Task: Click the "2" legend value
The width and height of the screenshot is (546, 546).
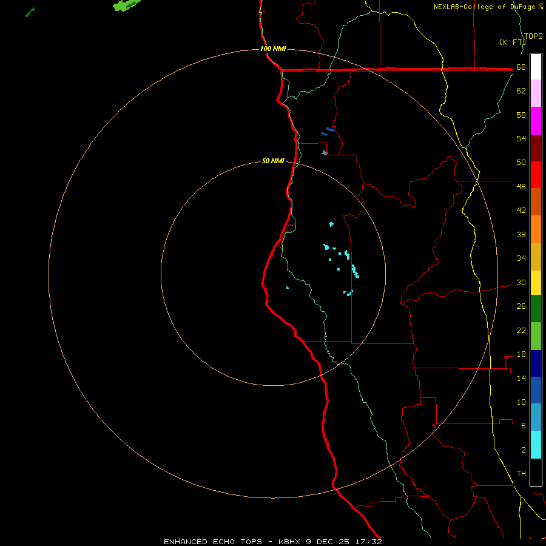Action: pyautogui.click(x=524, y=450)
